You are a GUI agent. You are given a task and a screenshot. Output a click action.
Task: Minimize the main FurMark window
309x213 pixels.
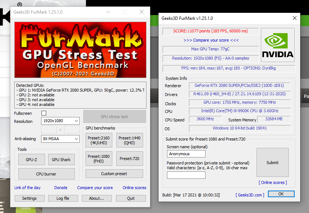pos(108,12)
